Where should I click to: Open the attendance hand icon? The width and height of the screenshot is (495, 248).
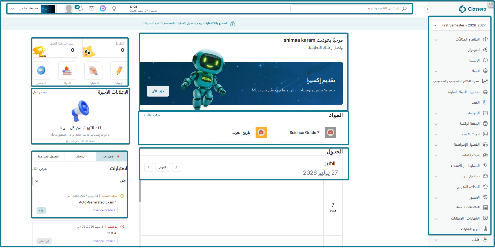(485, 197)
